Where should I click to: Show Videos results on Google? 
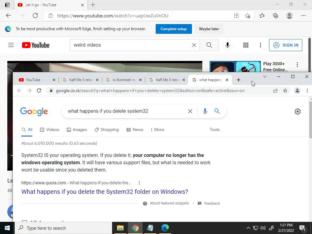coord(49,129)
